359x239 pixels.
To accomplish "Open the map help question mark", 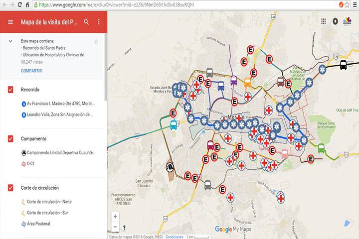I will [x=125, y=227].
